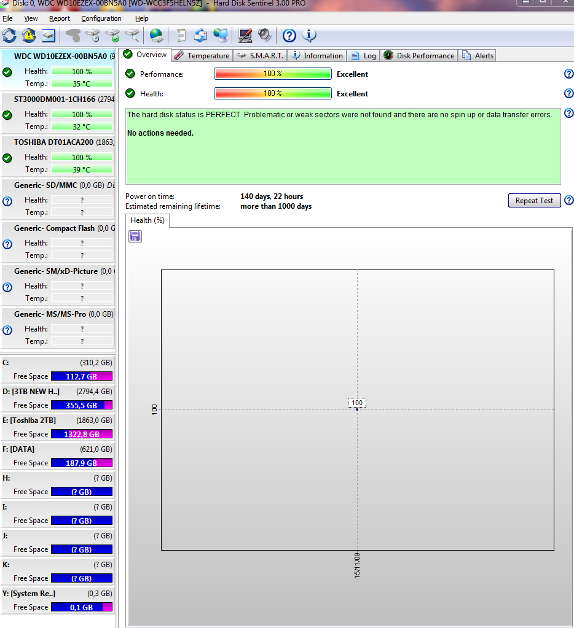This screenshot has height=628, width=574.
Task: Click the blue info bubble toolbar icon
Action: [x=309, y=35]
